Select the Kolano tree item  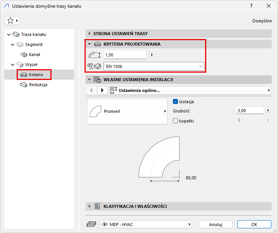[x=36, y=75]
